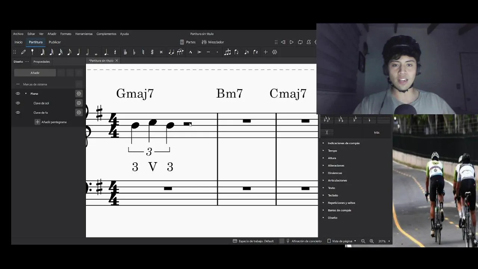Toggle Afinación de concierto
The height and width of the screenshot is (269, 478).
tap(304, 241)
